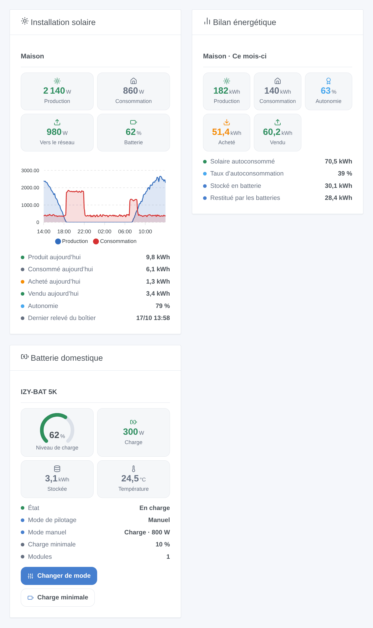Toggle the Production series in chart legend
The image size is (373, 628).
point(72,241)
